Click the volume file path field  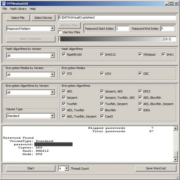click(117, 18)
